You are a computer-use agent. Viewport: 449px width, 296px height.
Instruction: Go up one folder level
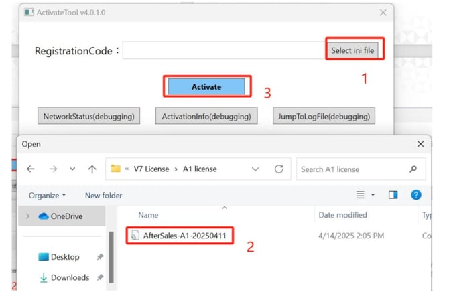91,169
